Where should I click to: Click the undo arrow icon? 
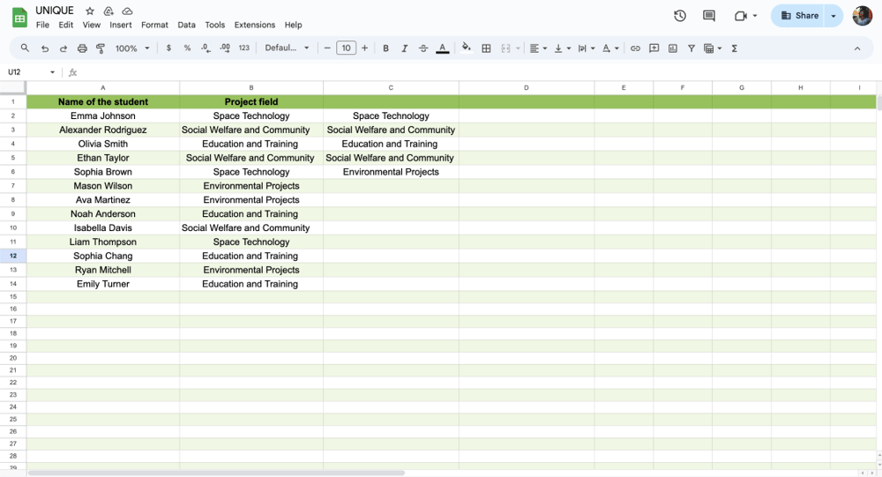click(45, 48)
